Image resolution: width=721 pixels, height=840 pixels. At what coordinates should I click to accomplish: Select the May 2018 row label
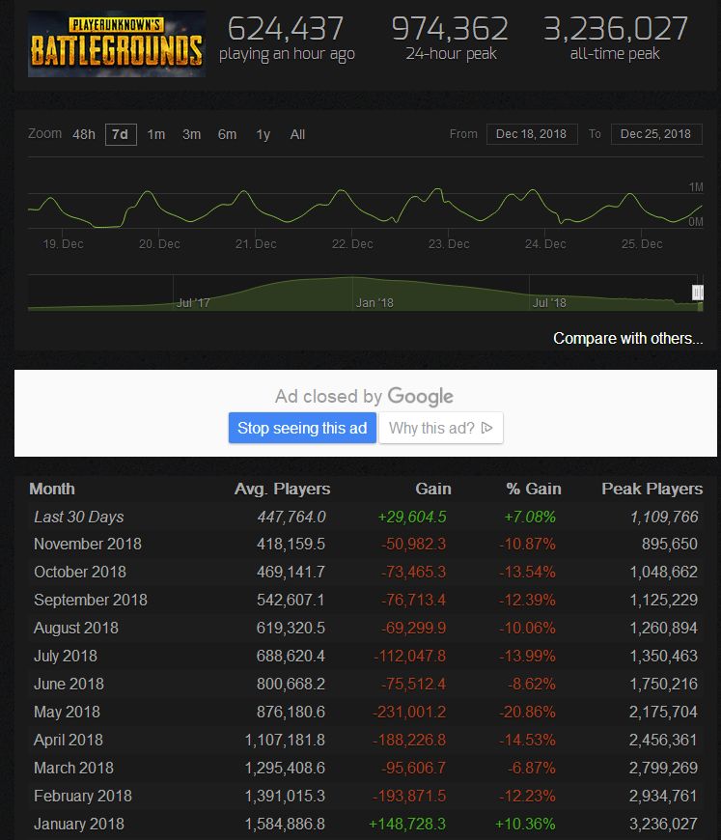pos(67,712)
